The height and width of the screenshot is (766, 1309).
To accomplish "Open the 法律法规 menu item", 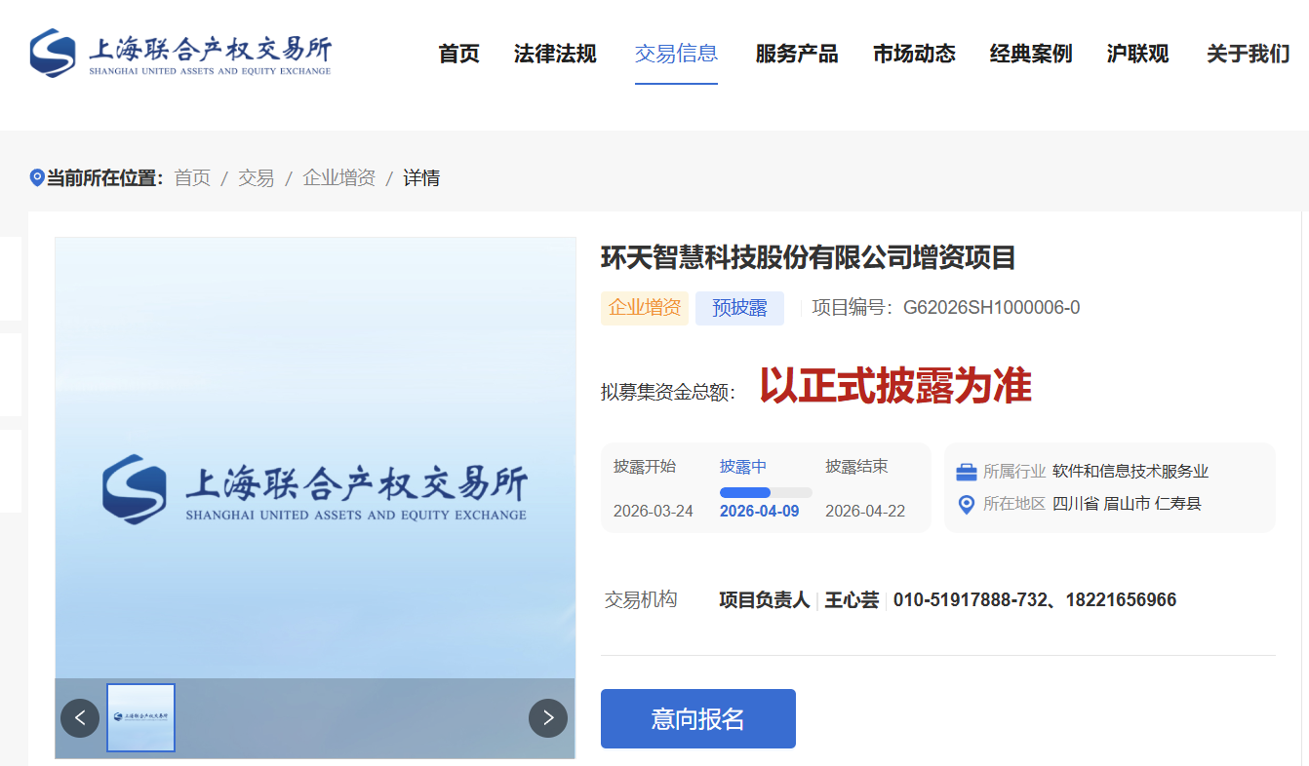I will coord(555,54).
